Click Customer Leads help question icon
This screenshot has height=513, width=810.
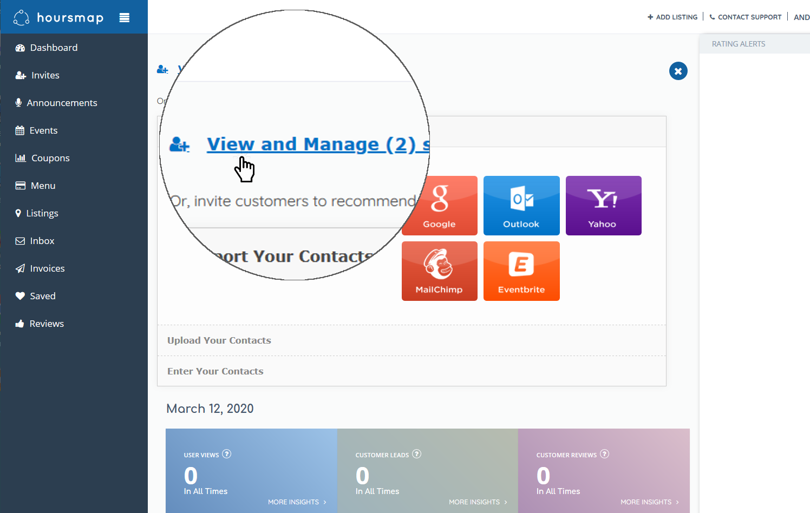416,454
